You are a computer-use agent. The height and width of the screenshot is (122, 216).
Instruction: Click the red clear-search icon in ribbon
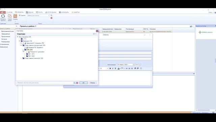tap(51, 18)
